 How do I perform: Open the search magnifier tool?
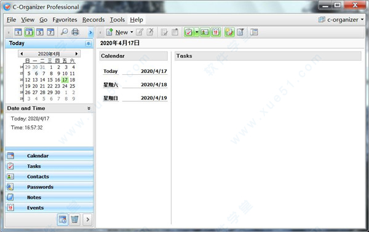pyautogui.click(x=64, y=32)
